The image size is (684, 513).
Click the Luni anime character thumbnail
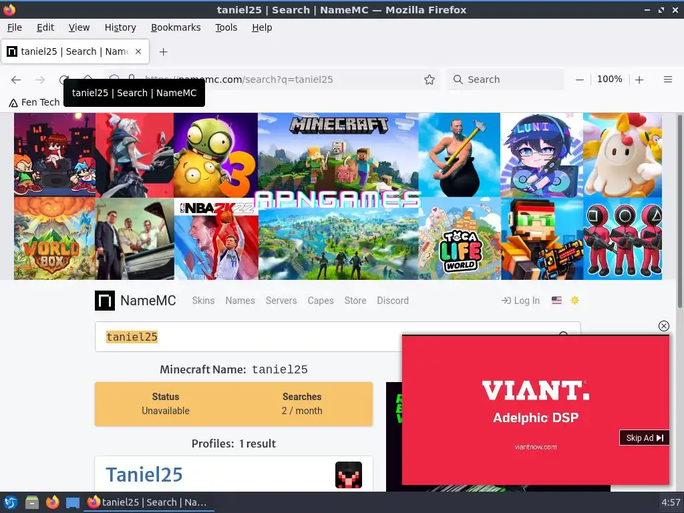point(541,155)
